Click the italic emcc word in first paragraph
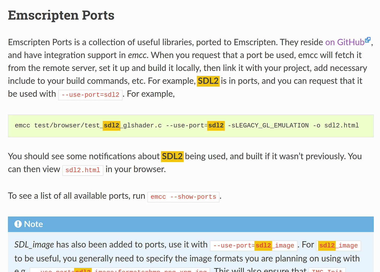The image size is (380, 272). coord(137,55)
